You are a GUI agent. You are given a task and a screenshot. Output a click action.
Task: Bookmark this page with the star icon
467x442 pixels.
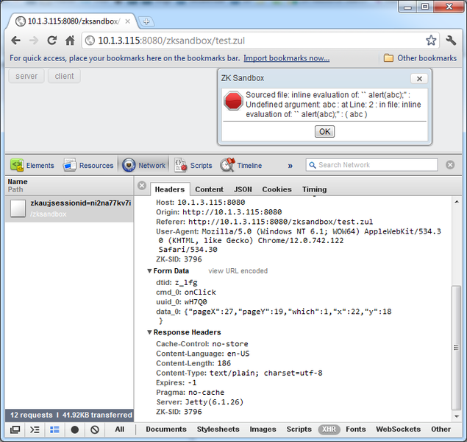click(x=431, y=41)
